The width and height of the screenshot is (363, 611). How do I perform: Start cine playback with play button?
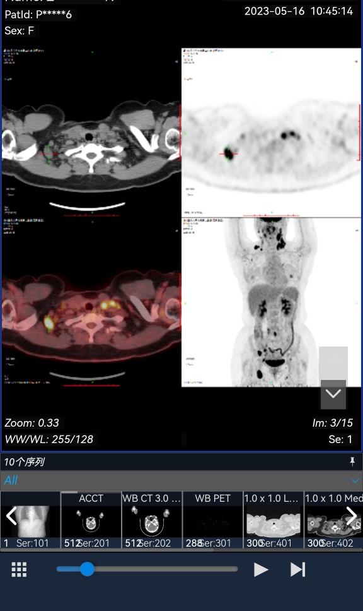[261, 569]
